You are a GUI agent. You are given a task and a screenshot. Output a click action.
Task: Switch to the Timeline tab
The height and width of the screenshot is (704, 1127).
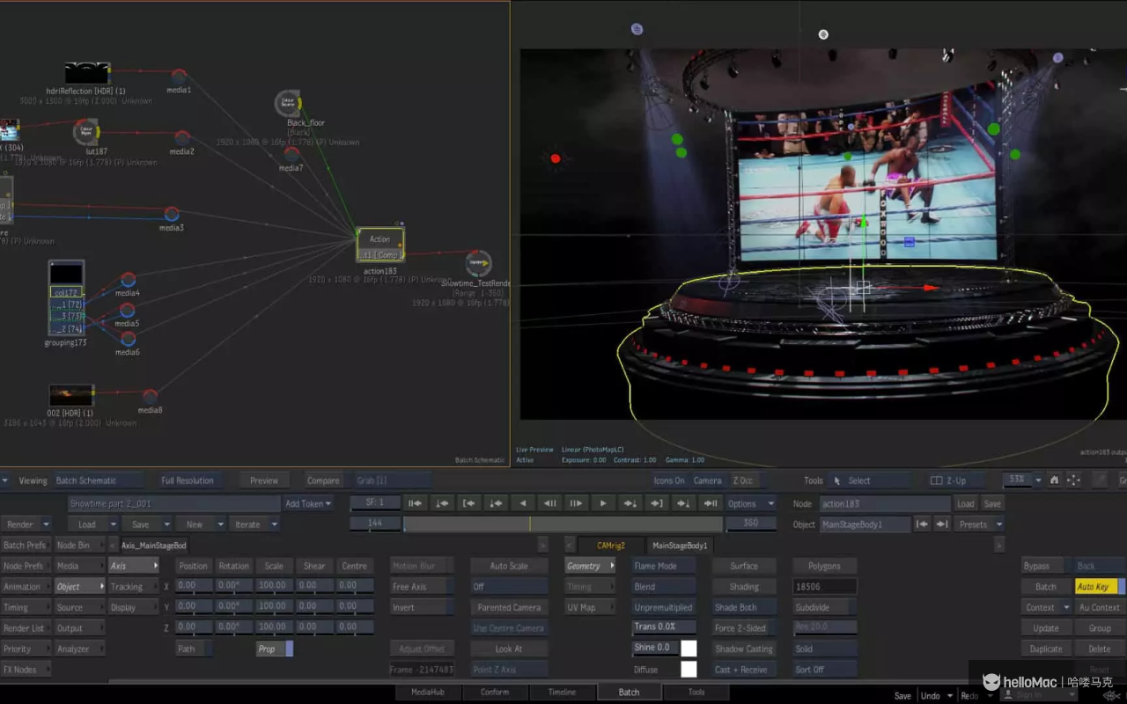click(562, 692)
